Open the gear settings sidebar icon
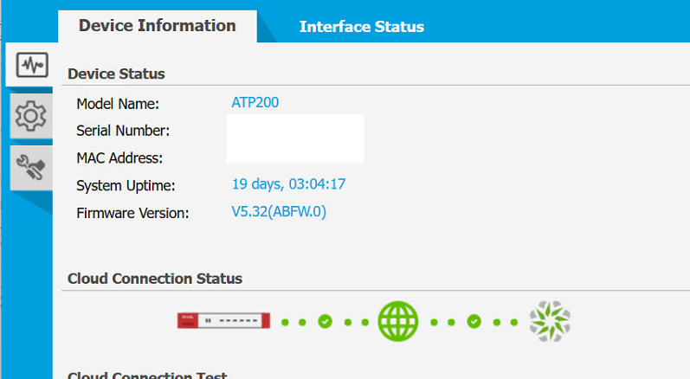Image resolution: width=690 pixels, height=379 pixels. 31,115
